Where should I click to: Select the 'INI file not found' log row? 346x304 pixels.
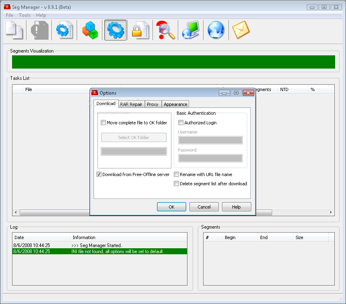[x=100, y=251]
